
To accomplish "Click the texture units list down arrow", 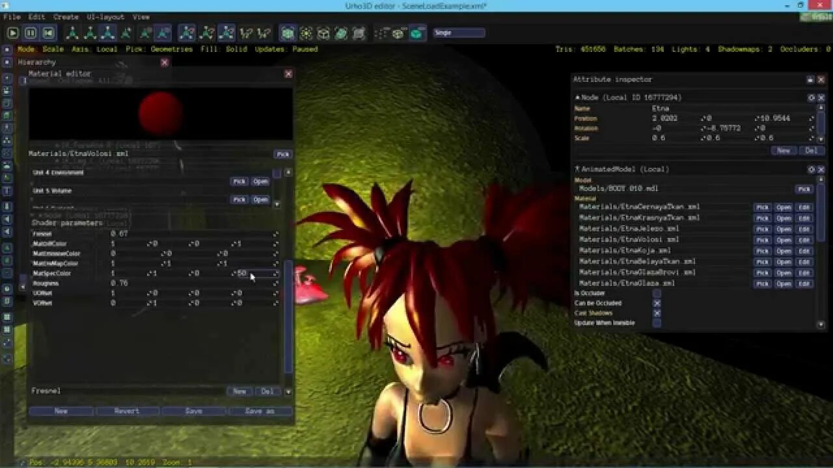I will [277, 203].
